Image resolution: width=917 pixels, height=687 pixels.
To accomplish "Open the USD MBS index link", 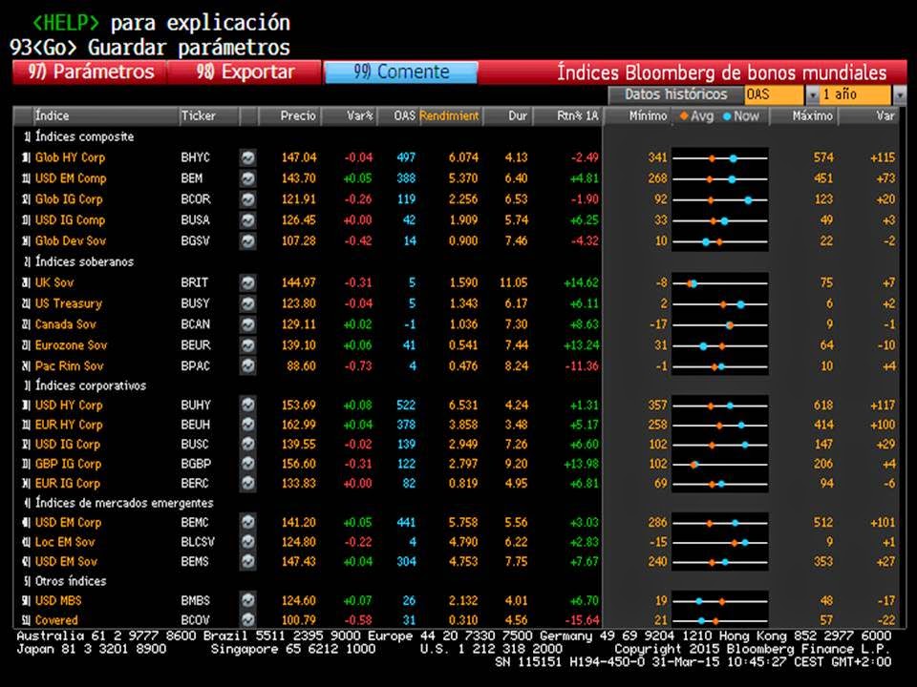I will click(58, 600).
